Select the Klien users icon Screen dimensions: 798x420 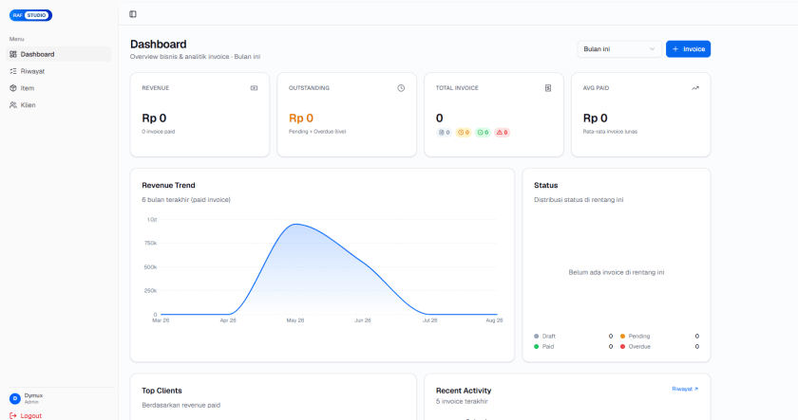13,105
